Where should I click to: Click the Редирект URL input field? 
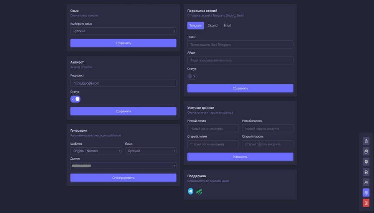[x=123, y=83]
